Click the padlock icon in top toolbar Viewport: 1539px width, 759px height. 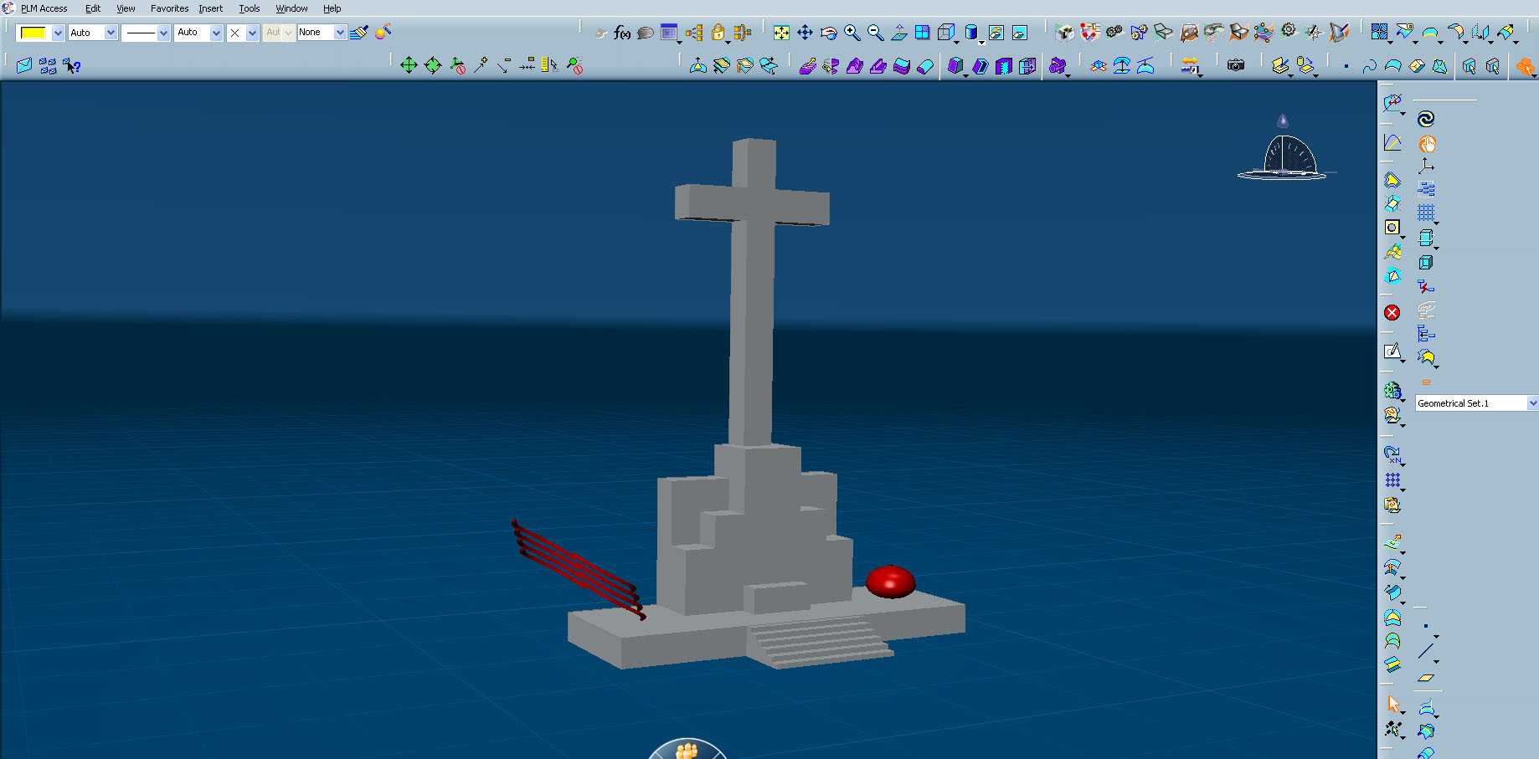[718, 33]
